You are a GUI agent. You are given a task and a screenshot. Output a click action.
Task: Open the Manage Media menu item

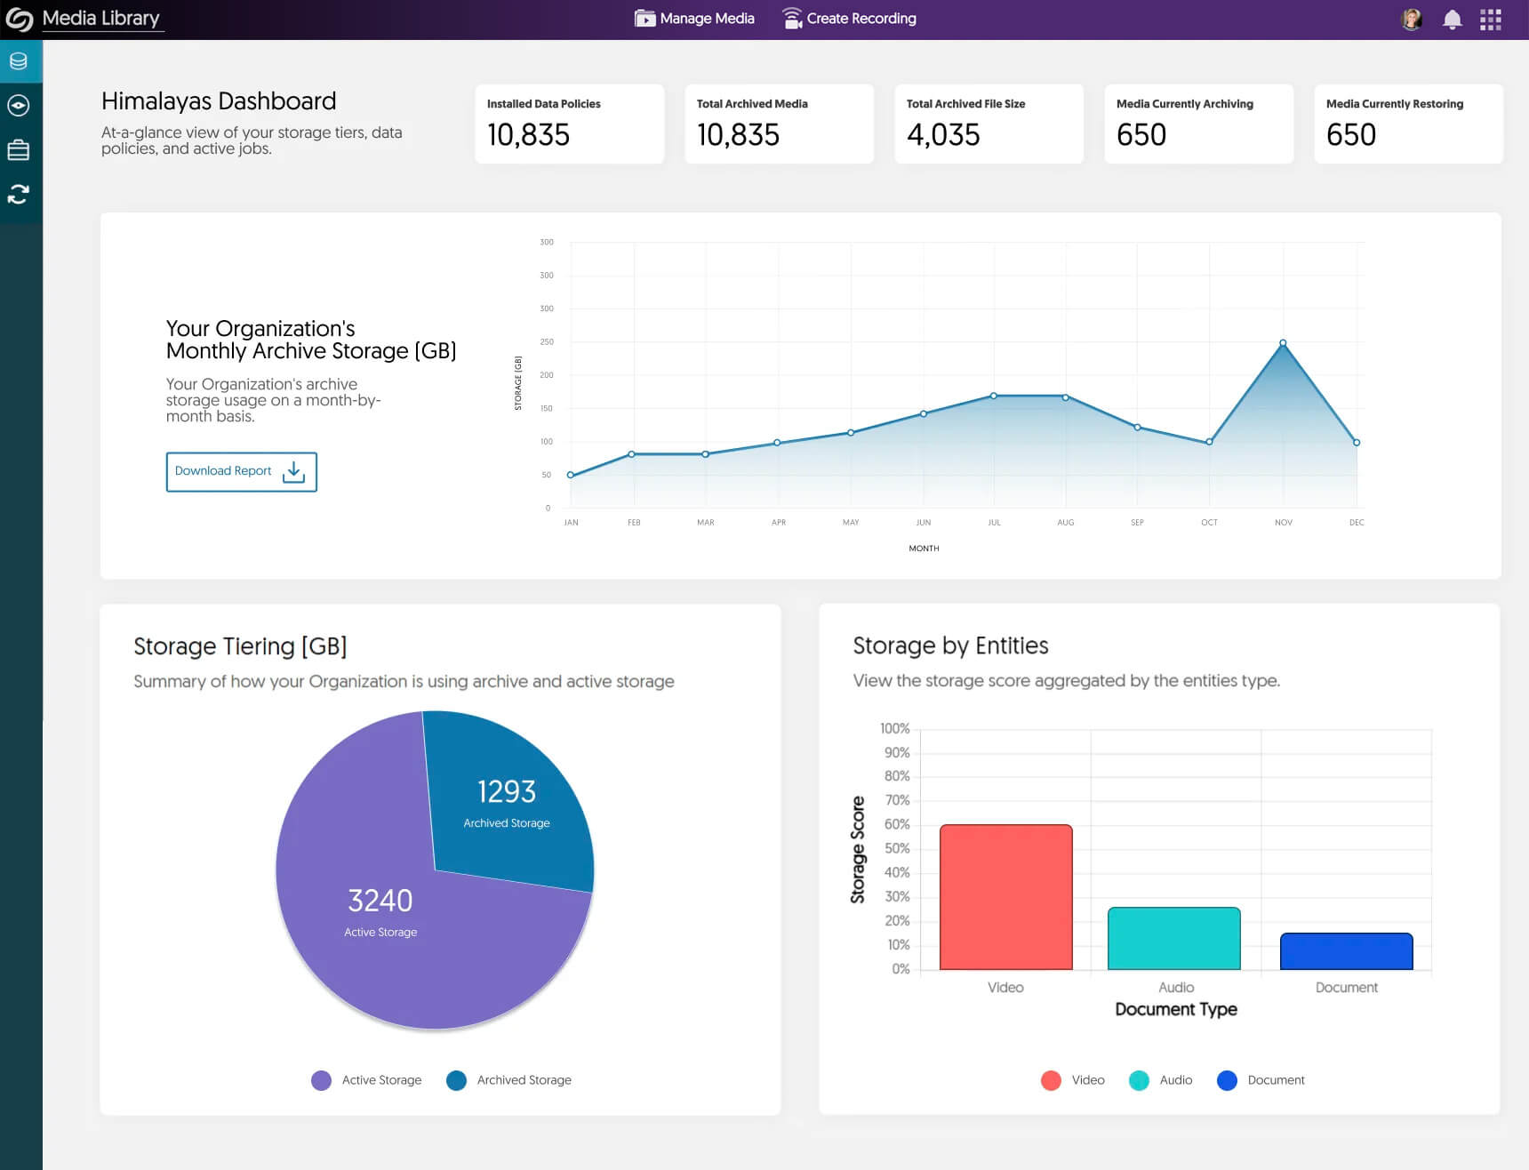(694, 19)
